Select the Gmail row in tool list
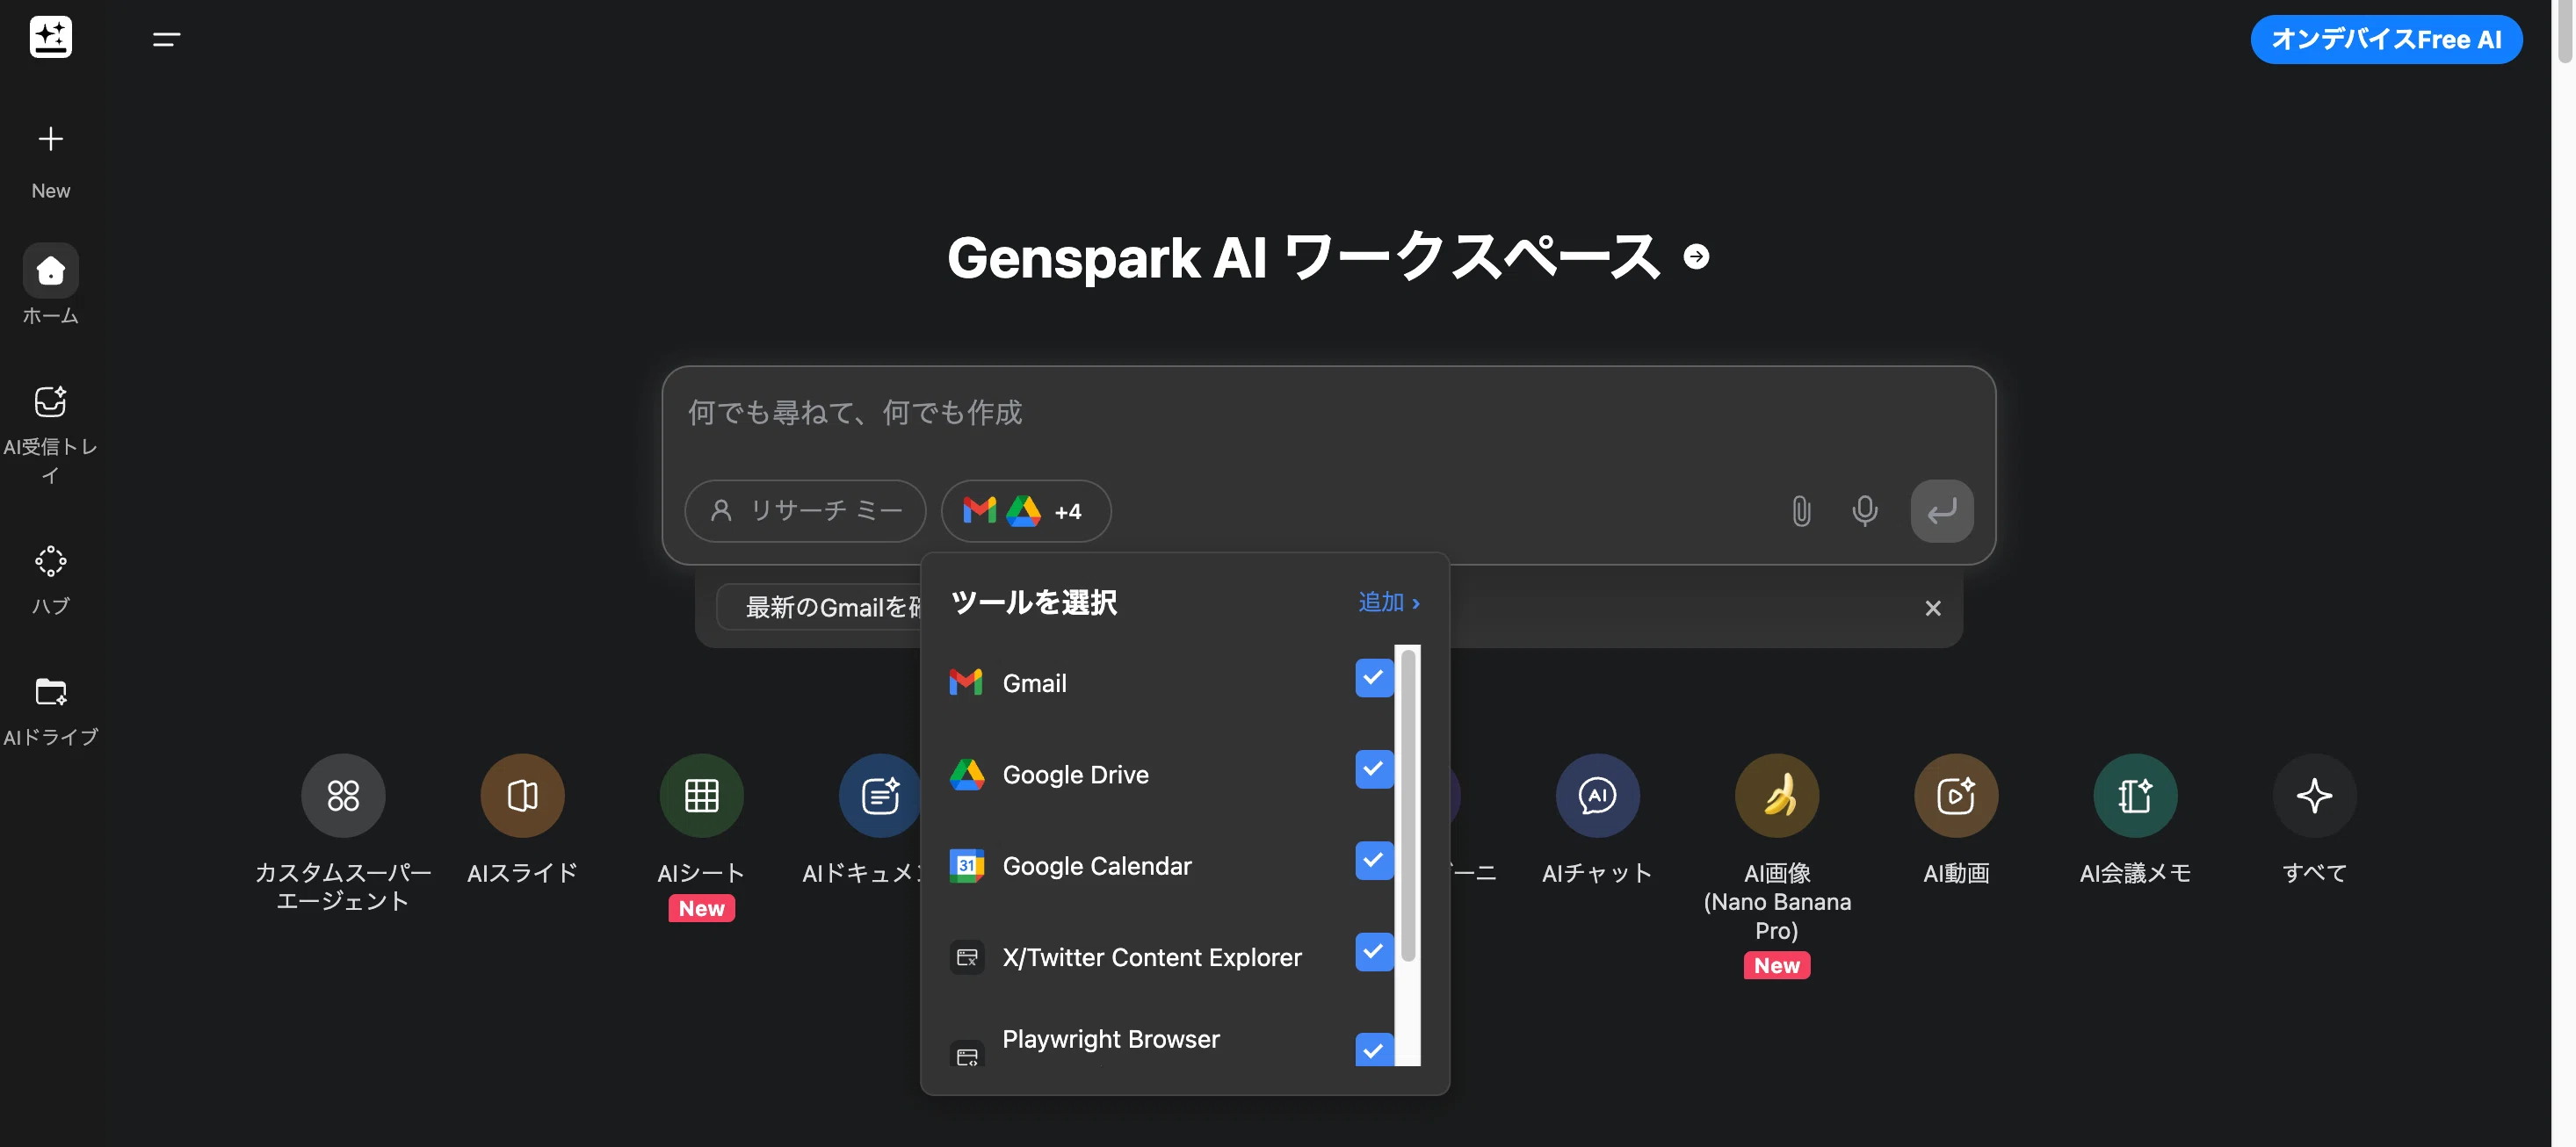The image size is (2576, 1147). (1170, 683)
